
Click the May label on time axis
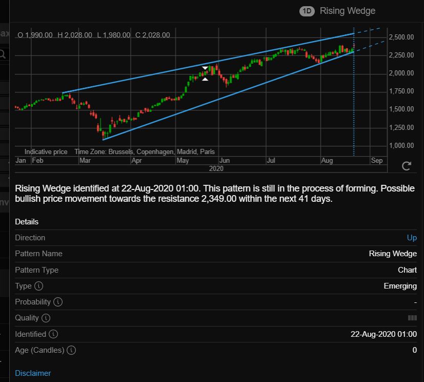pyautogui.click(x=183, y=161)
